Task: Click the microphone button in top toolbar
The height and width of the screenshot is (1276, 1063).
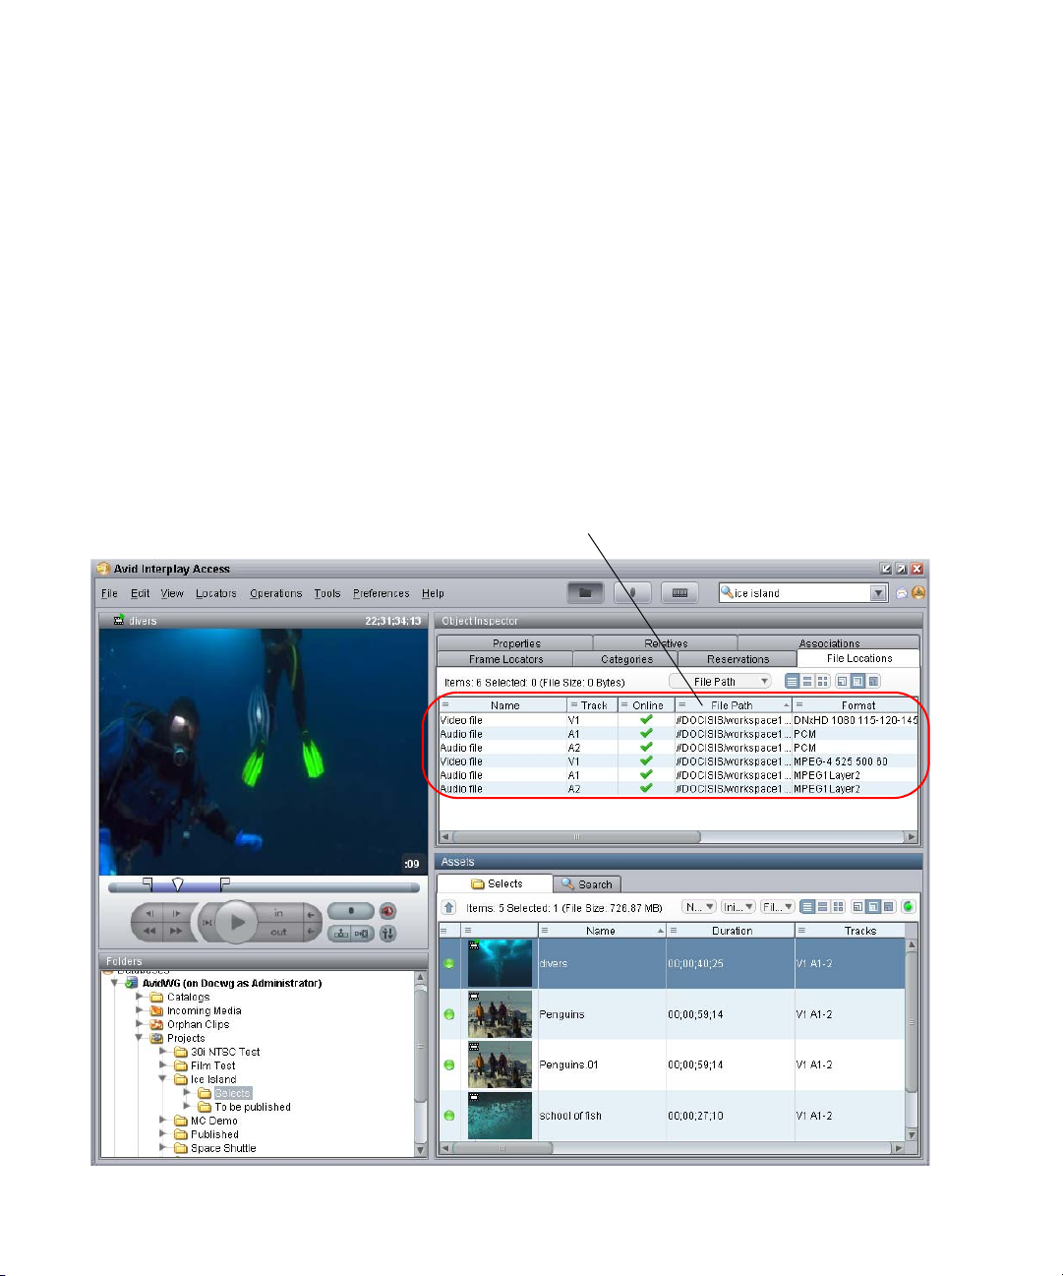Action: click(632, 593)
